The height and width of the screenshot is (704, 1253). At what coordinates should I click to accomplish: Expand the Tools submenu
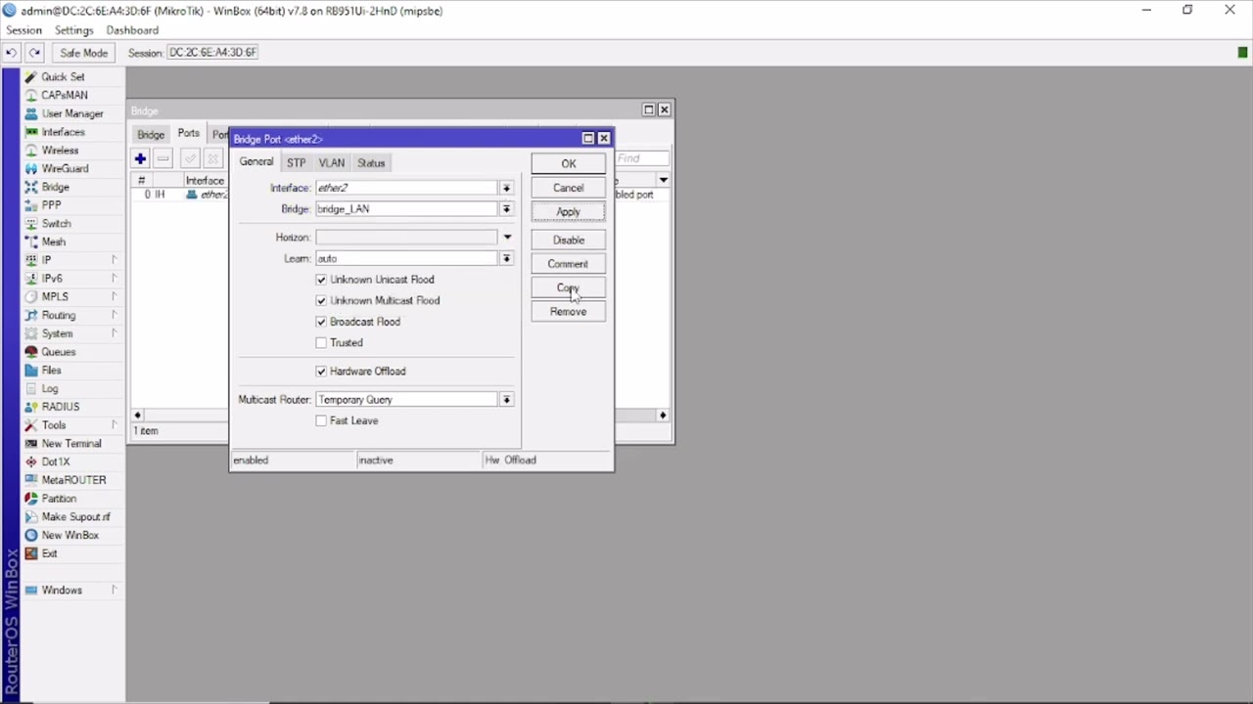point(114,425)
